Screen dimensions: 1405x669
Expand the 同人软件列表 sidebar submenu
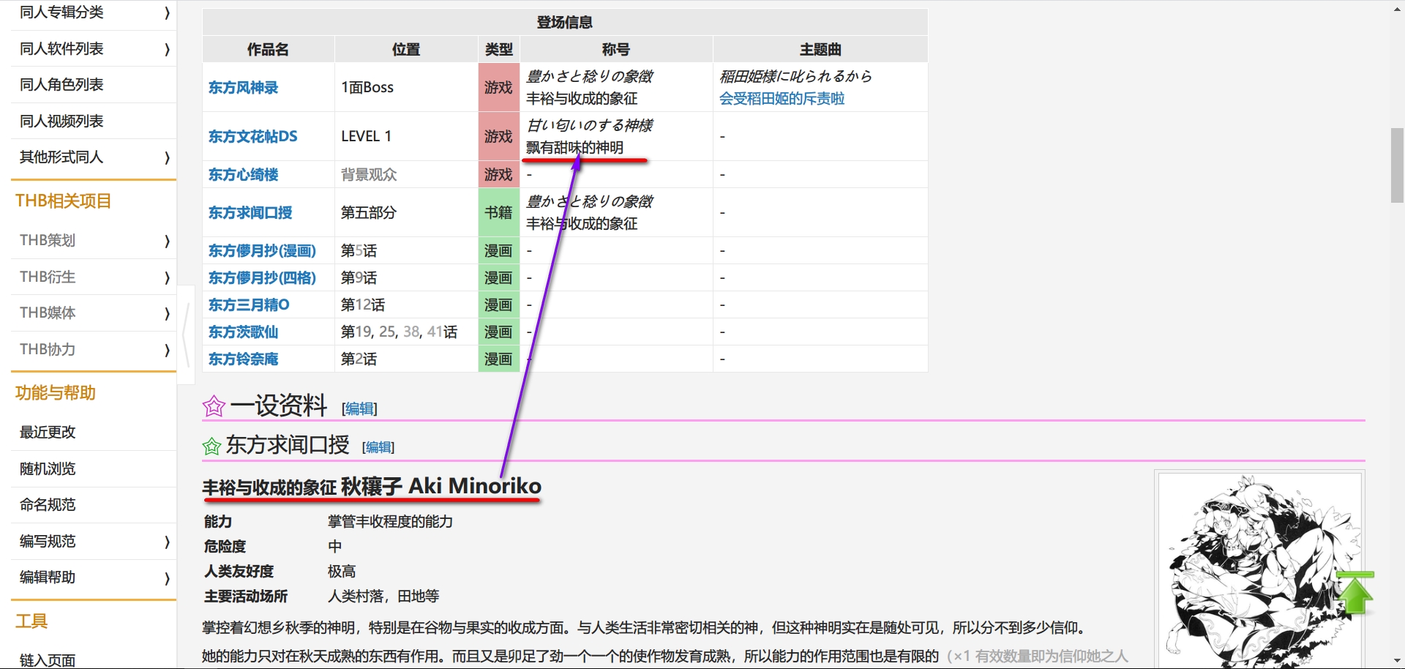coord(167,49)
